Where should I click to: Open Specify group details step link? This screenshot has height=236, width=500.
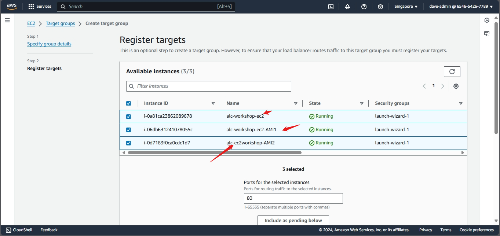49,44
